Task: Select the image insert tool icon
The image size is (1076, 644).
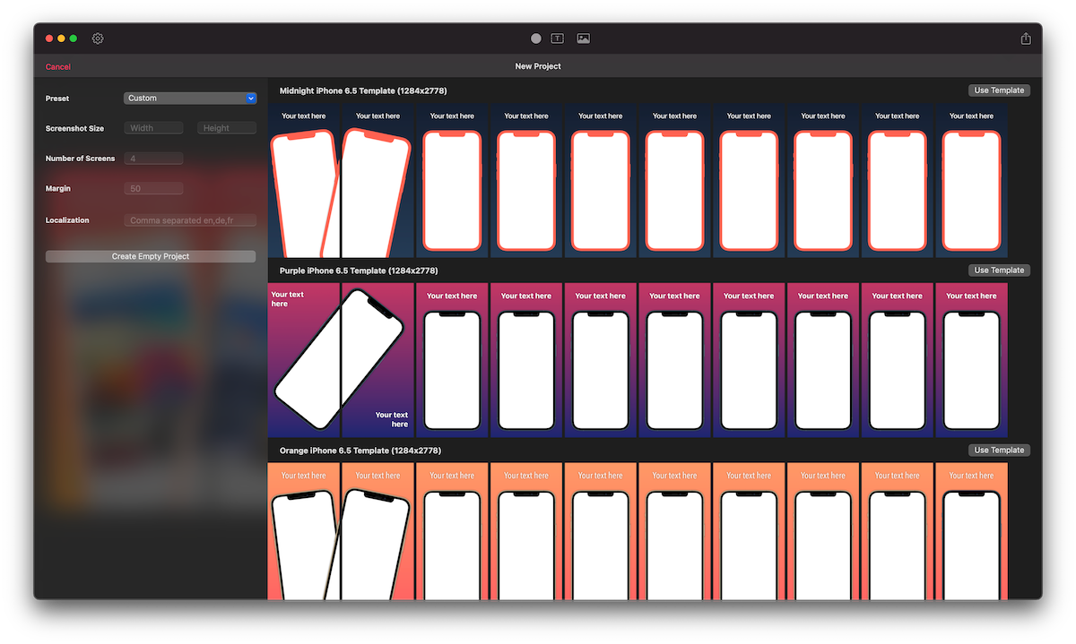Action: tap(584, 39)
